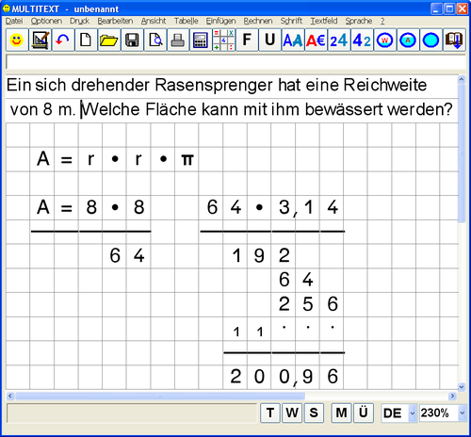Click the math operations grid icon
Viewport: 471px width, 437px height.
point(224,40)
